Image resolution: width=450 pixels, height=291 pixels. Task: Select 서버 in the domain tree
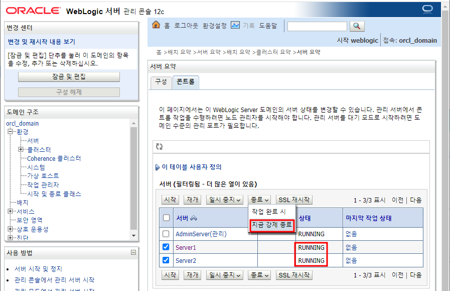[33, 141]
